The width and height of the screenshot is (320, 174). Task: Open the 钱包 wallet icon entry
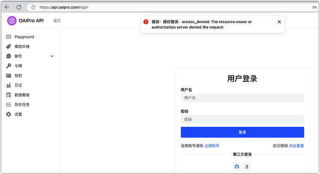point(8,75)
